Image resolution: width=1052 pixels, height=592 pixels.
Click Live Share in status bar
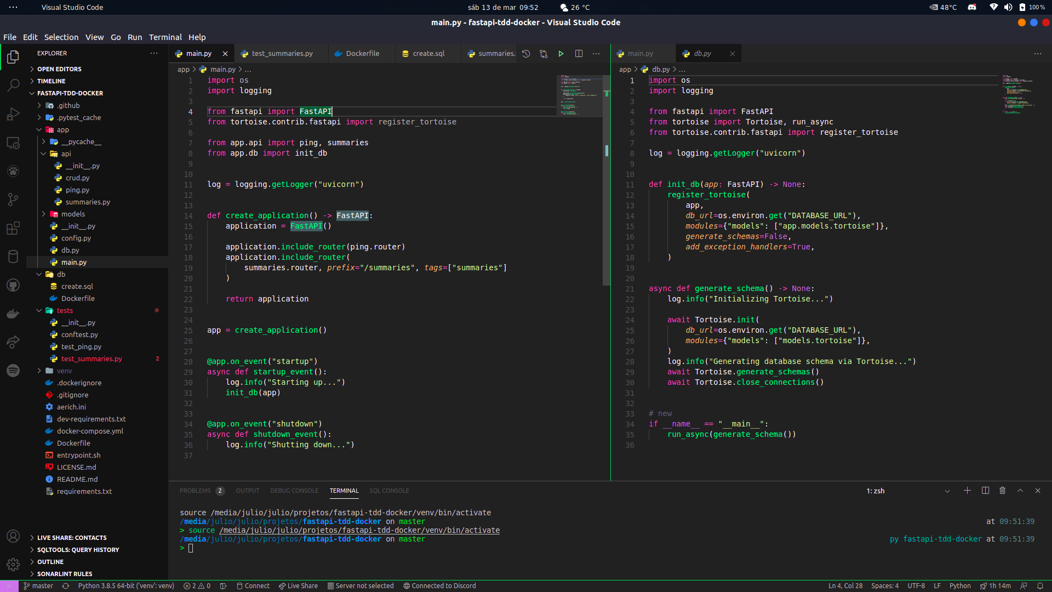pyautogui.click(x=298, y=586)
